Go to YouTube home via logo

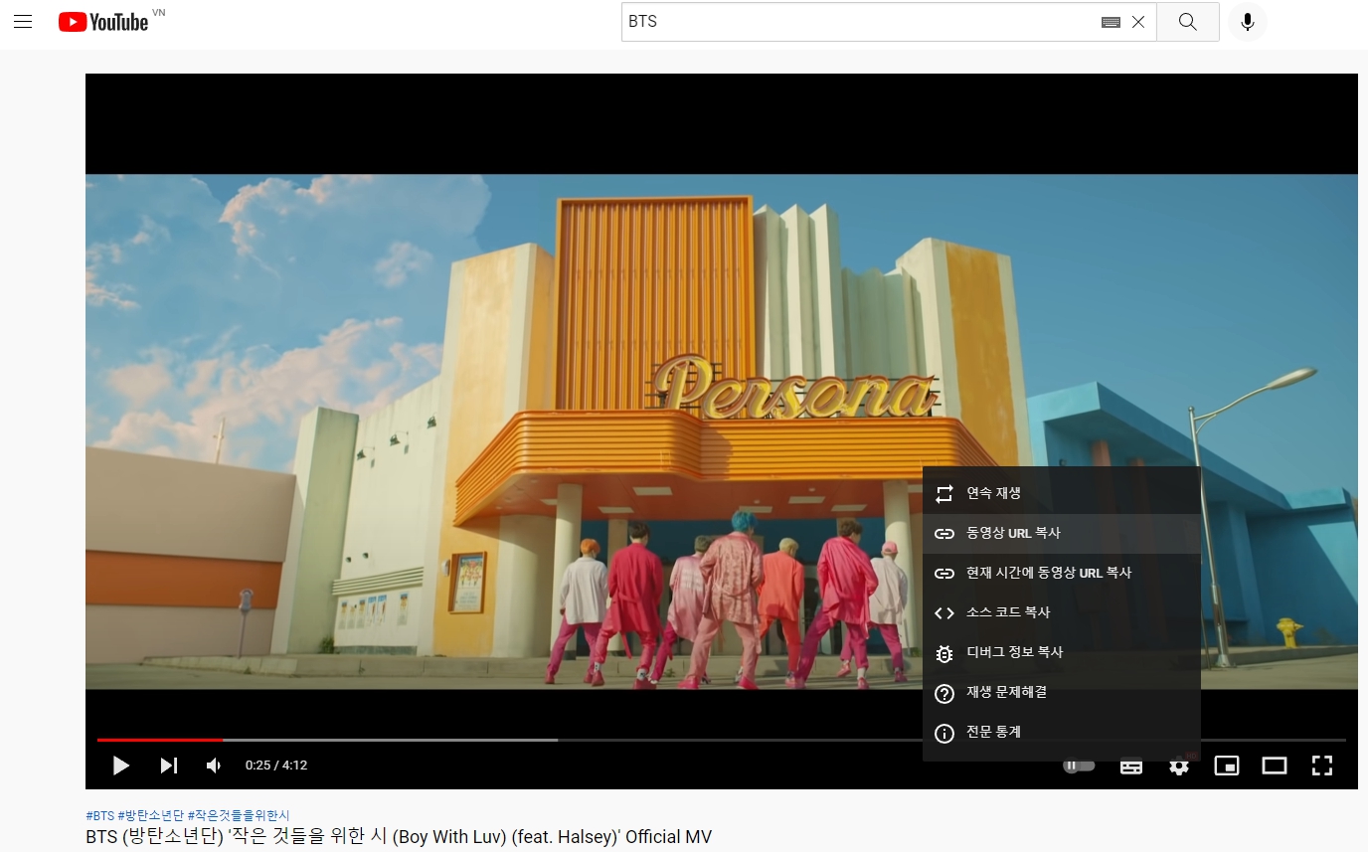(104, 22)
